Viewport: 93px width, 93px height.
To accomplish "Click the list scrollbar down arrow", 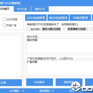I will coord(21,76).
